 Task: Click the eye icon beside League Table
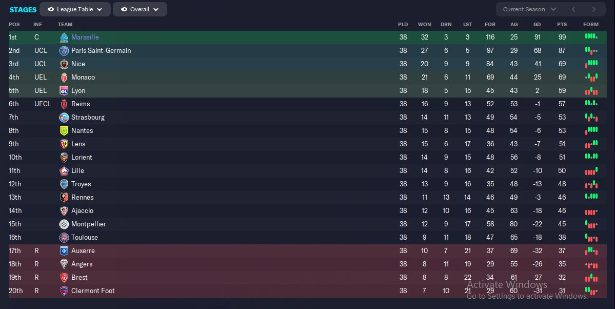point(50,9)
